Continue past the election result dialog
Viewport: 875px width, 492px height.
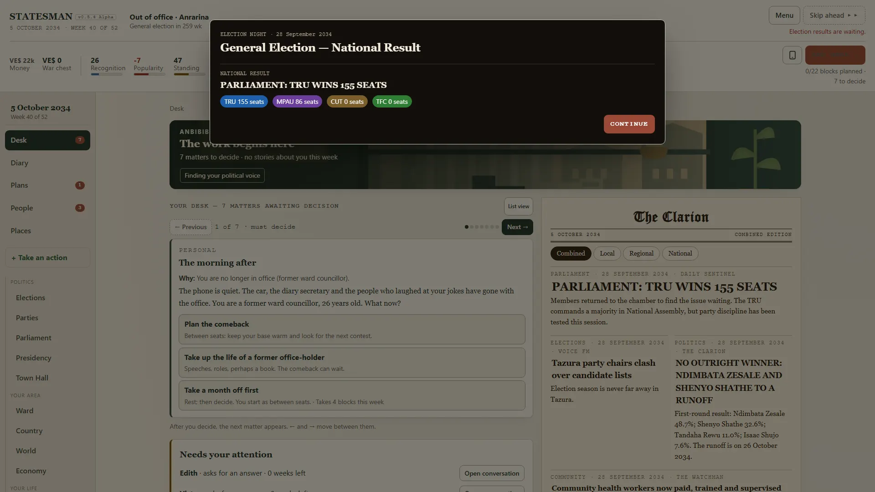click(x=629, y=124)
